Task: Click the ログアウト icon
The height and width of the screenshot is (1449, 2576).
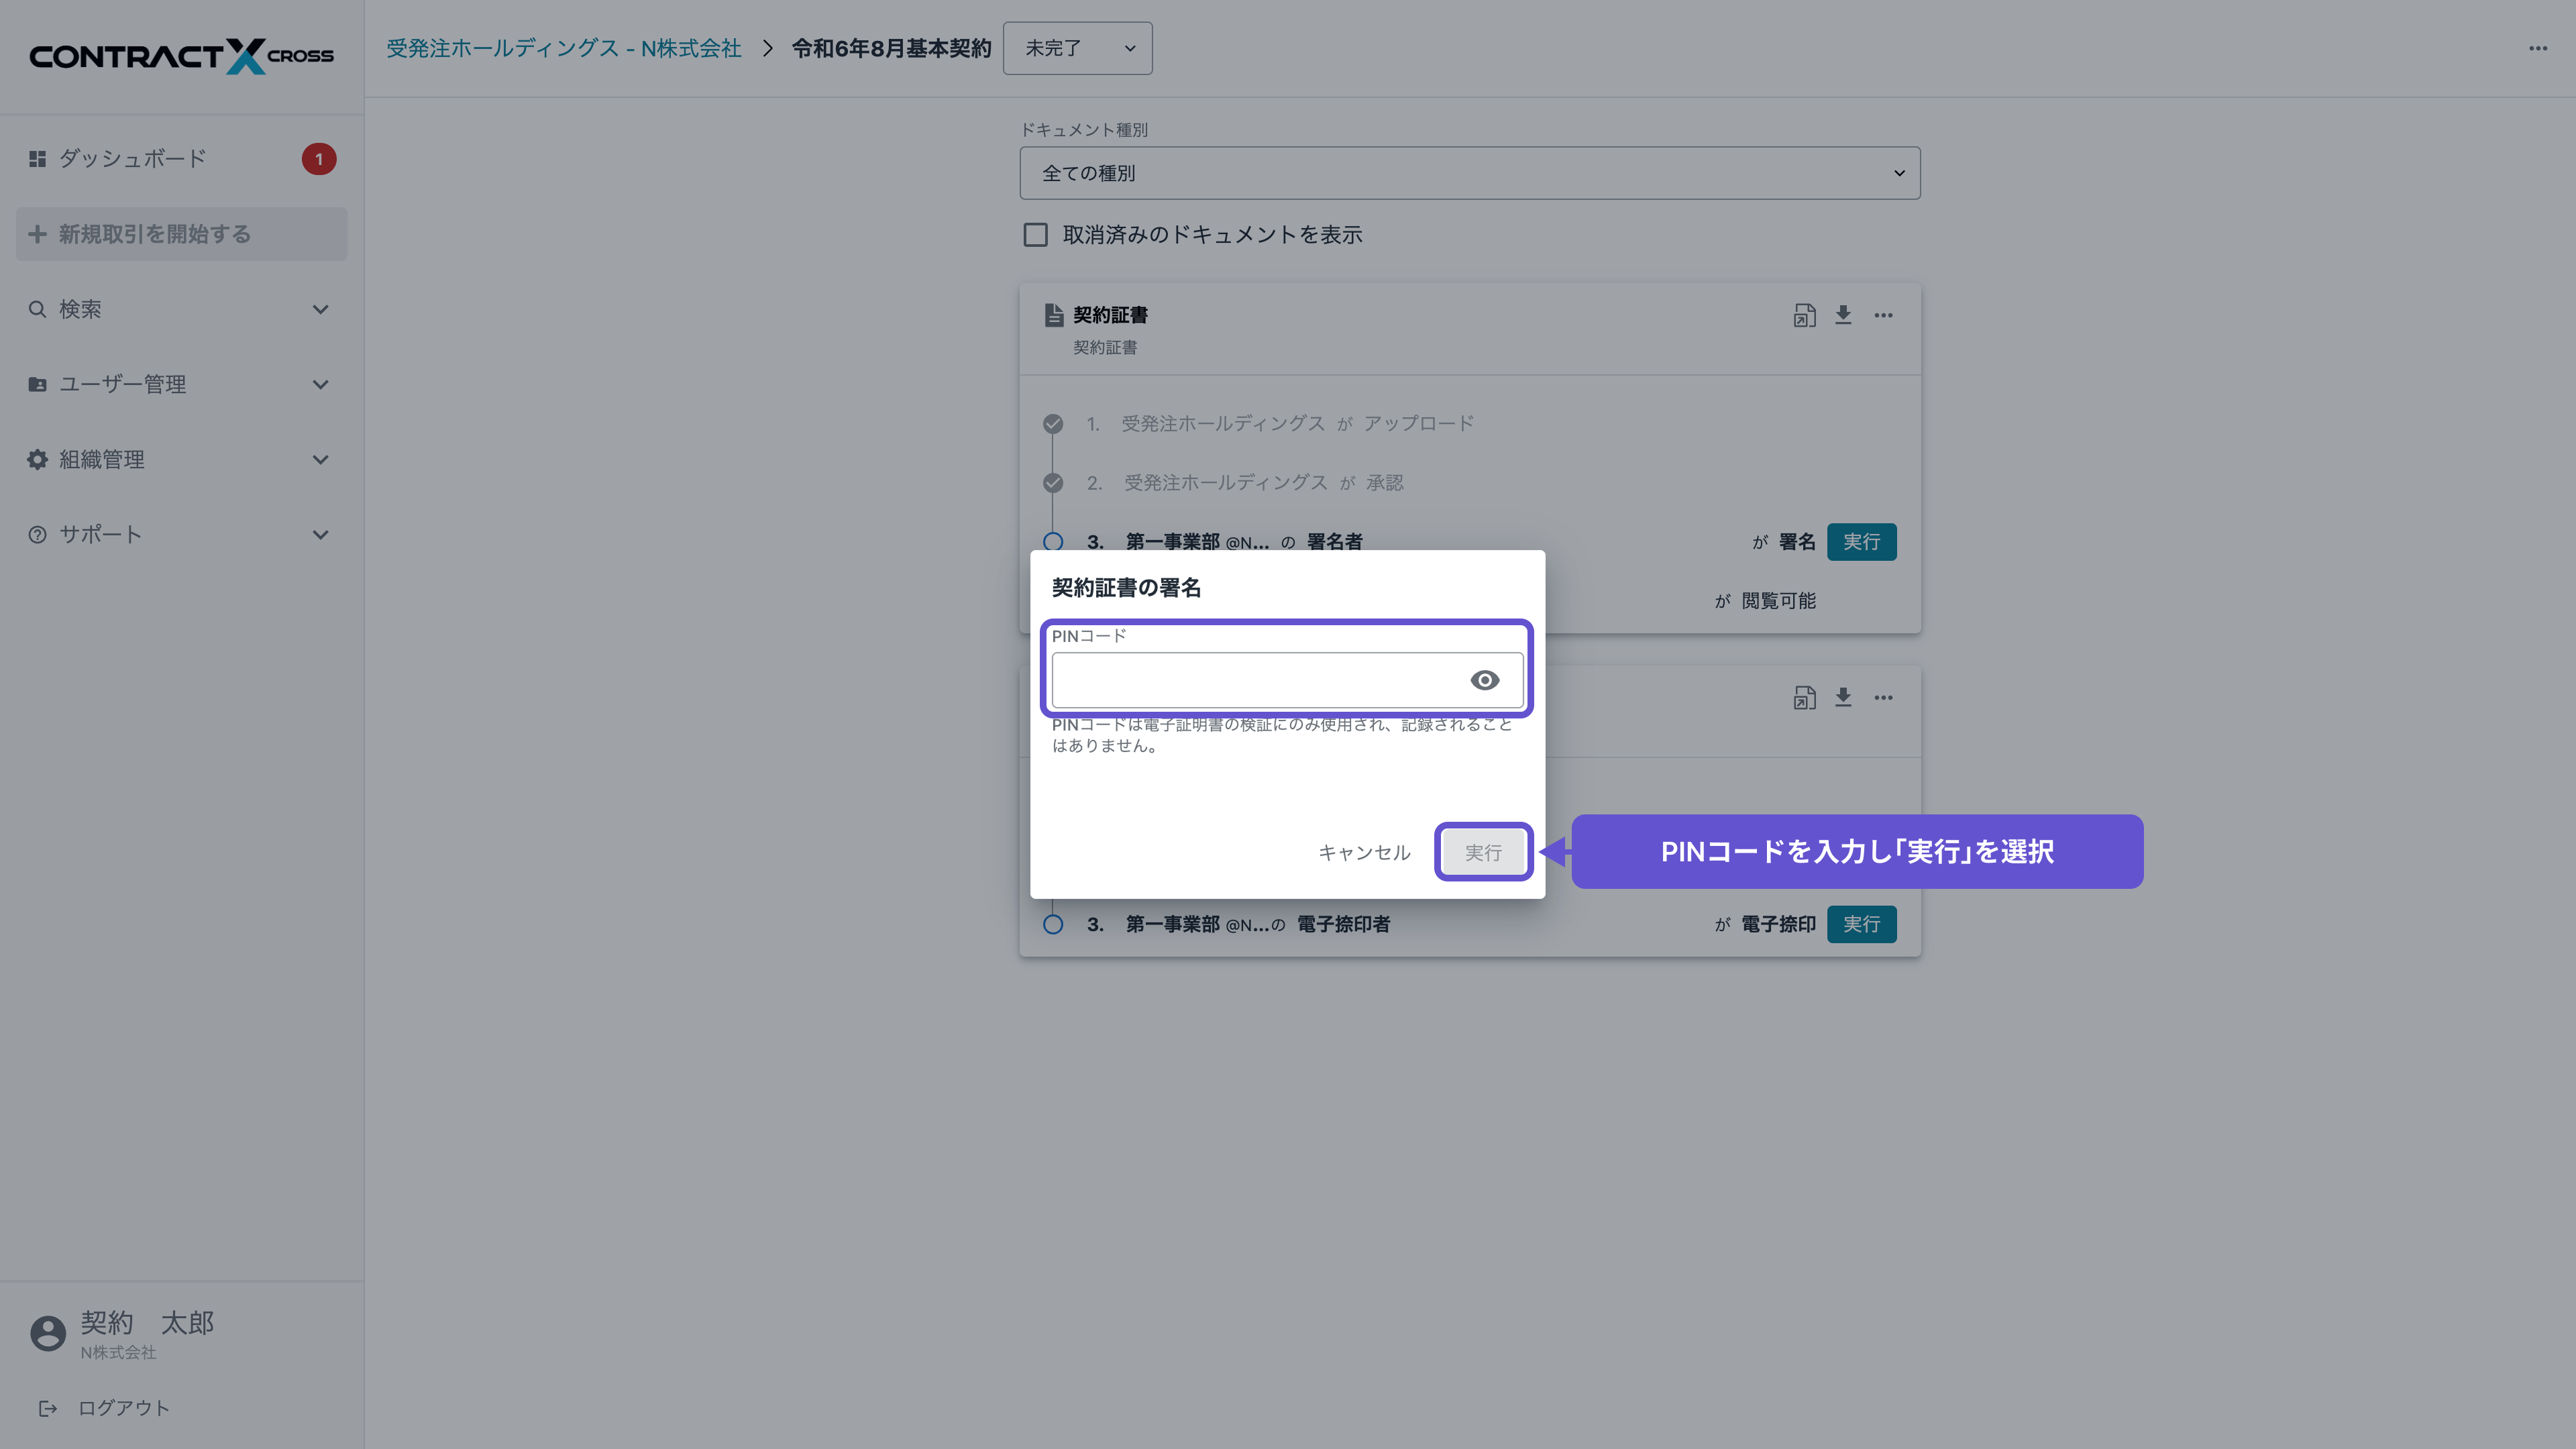Action: coord(48,1407)
